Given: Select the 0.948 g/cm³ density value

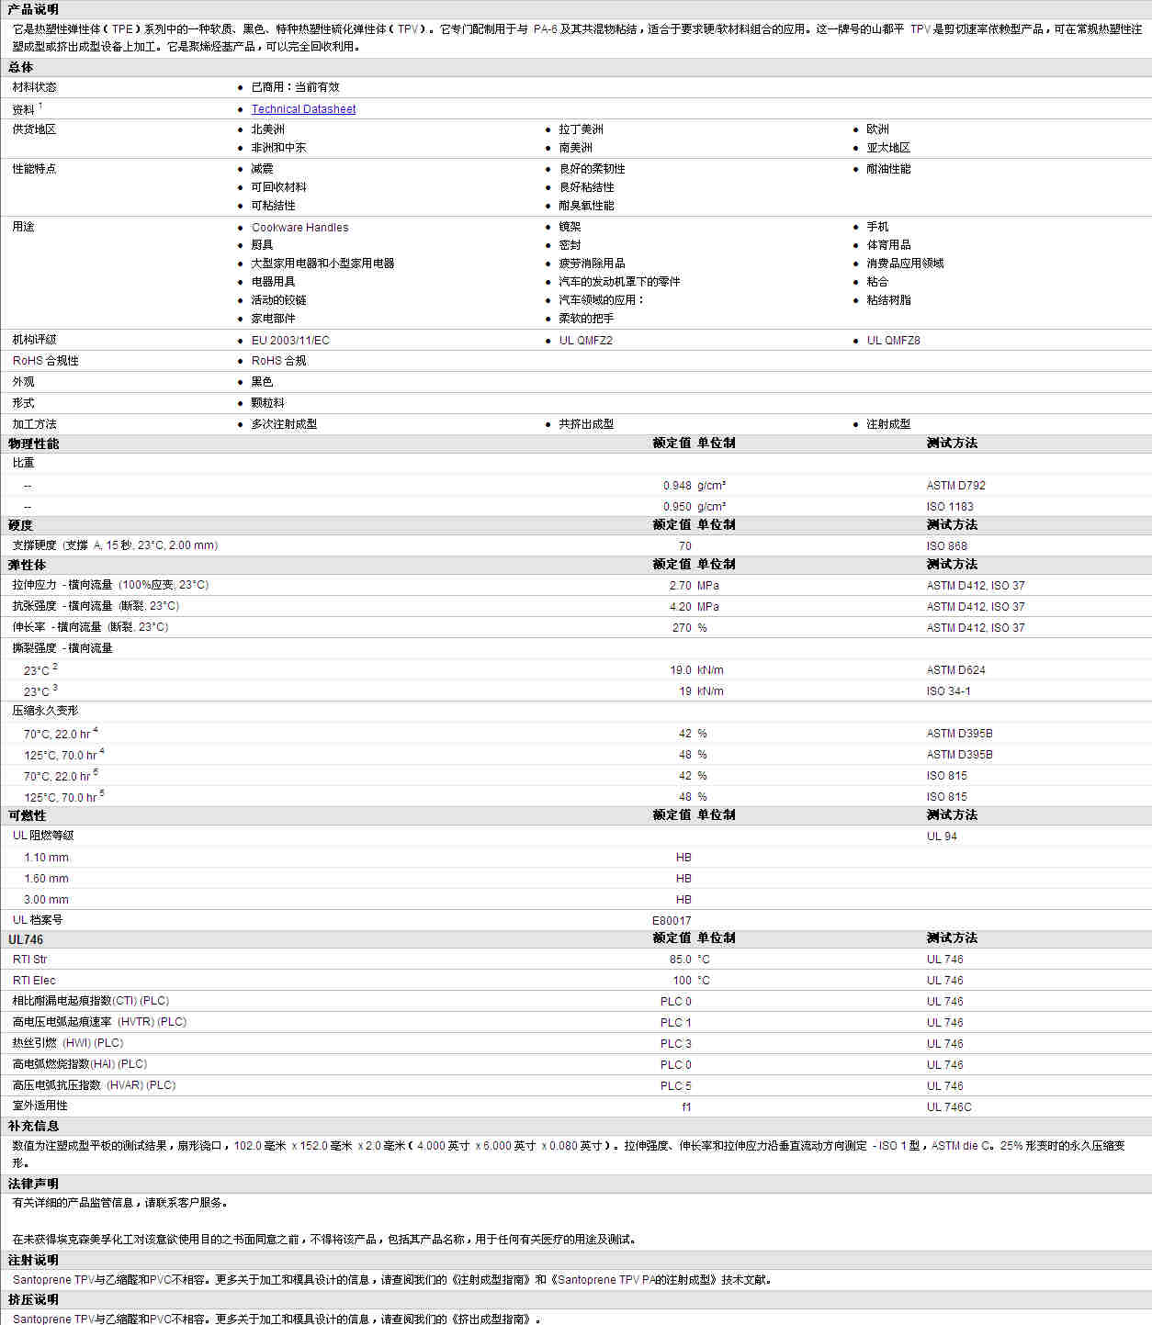Looking at the screenshot, I should click(x=695, y=486).
